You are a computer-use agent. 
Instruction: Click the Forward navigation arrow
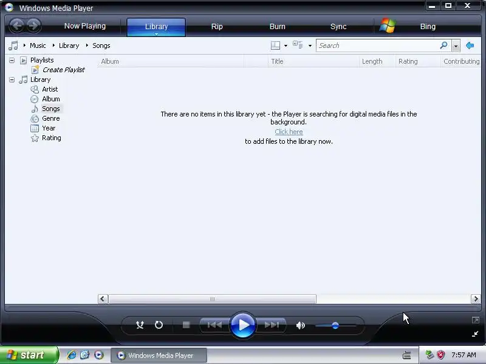coord(33,25)
